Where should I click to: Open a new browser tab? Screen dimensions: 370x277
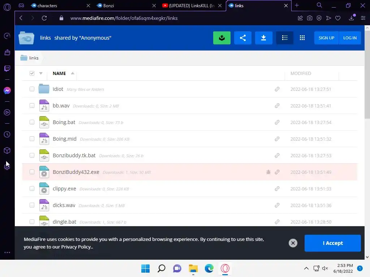click(x=297, y=5)
